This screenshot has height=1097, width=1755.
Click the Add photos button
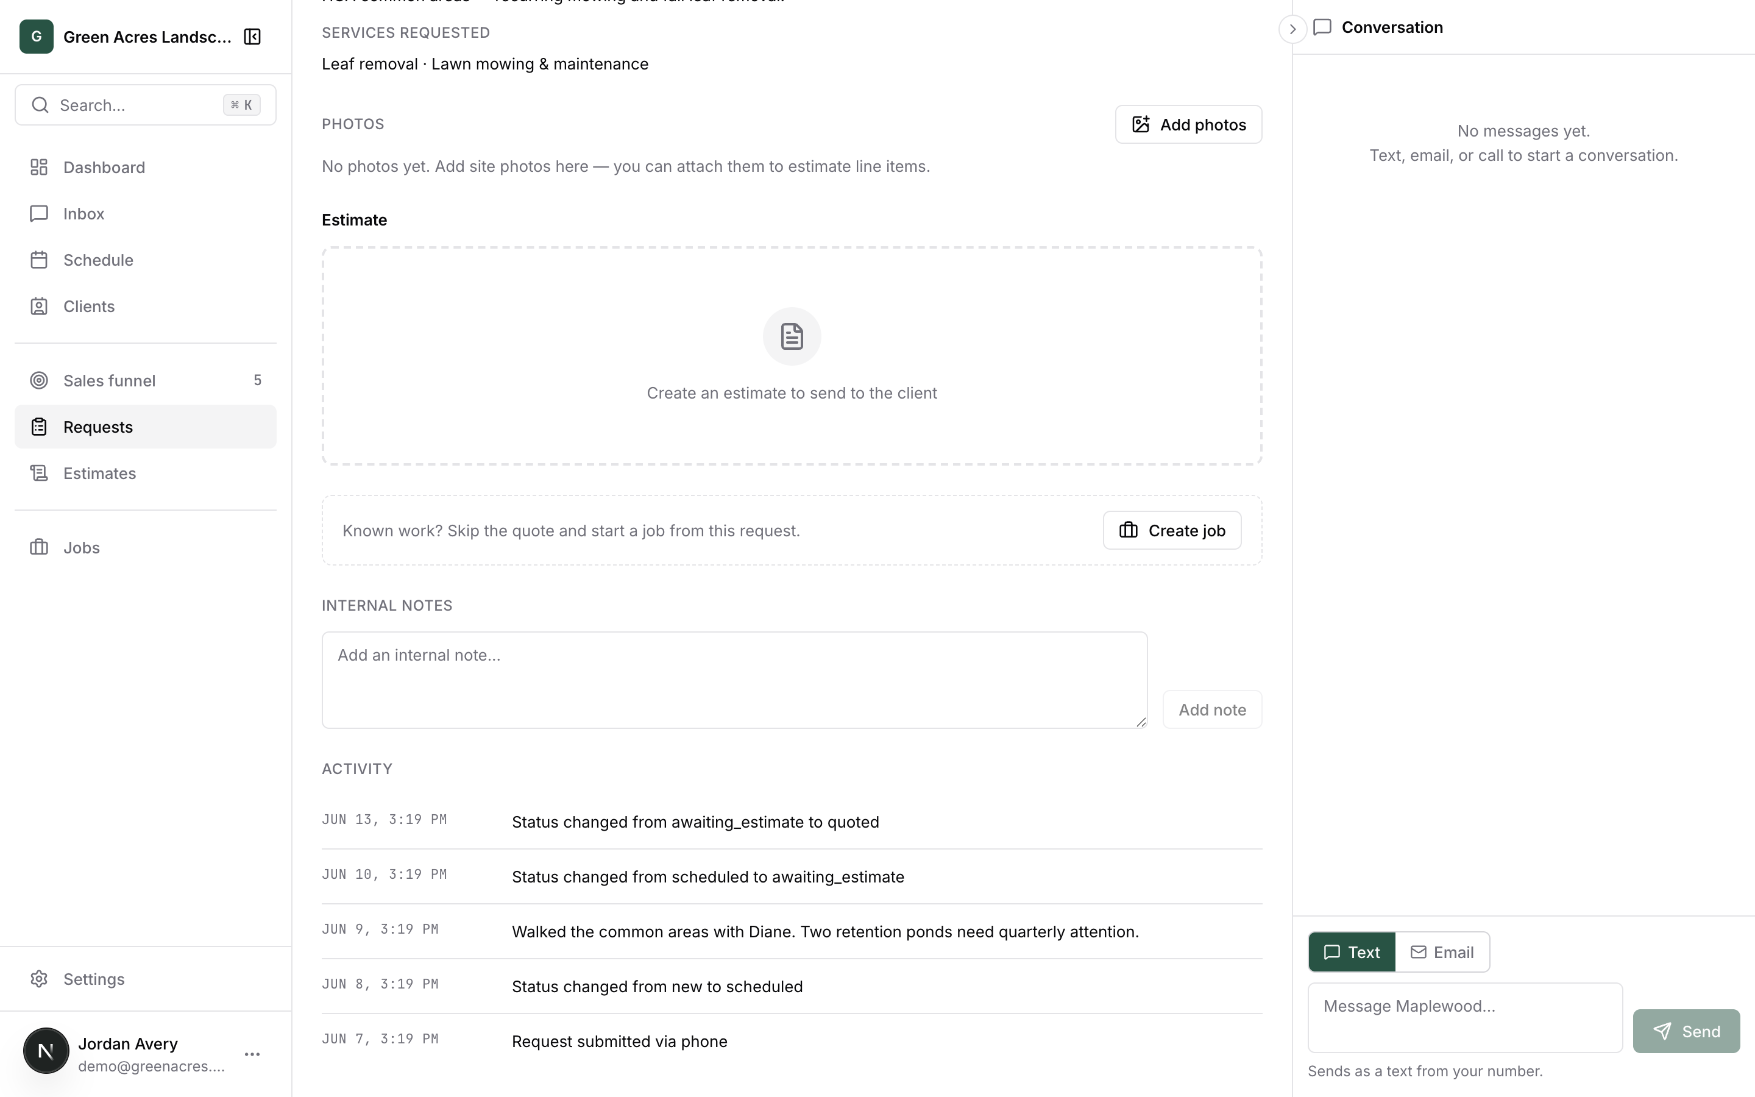[x=1189, y=125]
